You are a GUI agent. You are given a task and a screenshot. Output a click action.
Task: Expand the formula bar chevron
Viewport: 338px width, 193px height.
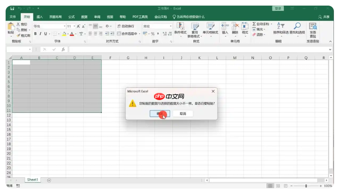click(330, 49)
